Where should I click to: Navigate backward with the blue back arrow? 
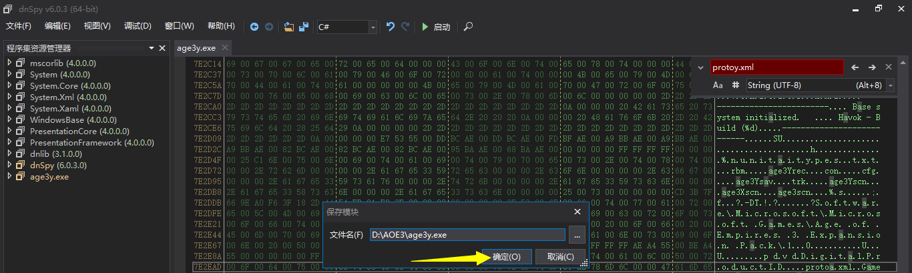point(254,27)
